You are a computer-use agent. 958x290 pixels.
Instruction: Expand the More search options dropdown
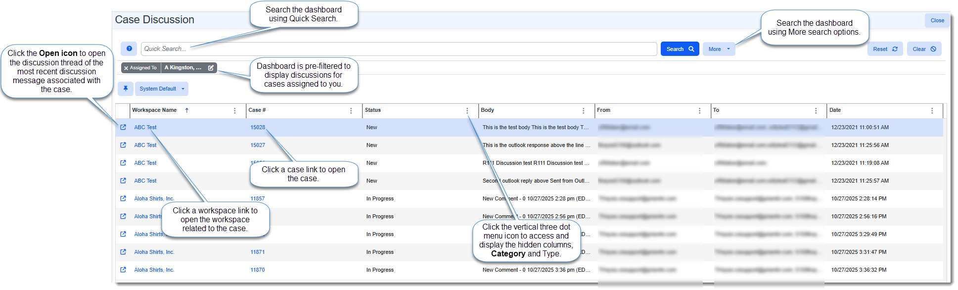point(719,49)
